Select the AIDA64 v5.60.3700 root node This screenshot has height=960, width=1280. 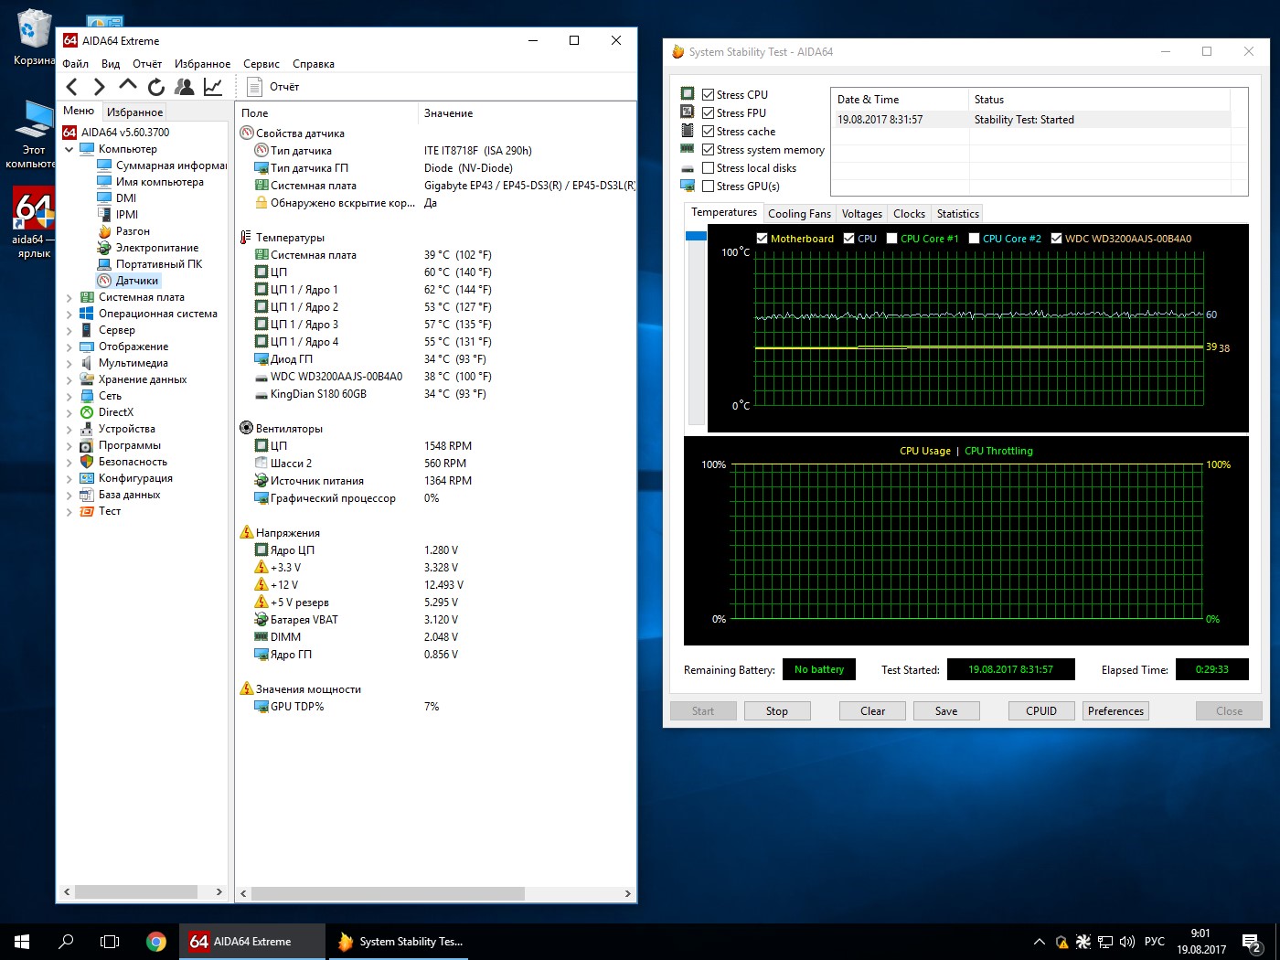(x=124, y=133)
